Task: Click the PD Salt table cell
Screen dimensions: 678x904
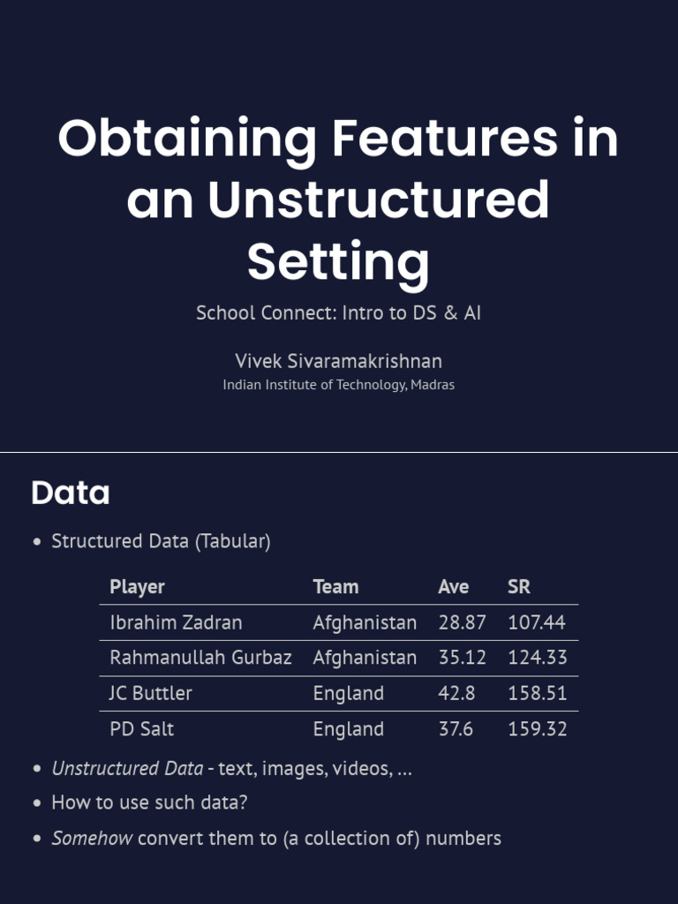Action: click(141, 729)
